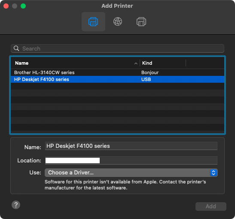
Task: Open the Windows printer tab icon
Action: (141, 22)
